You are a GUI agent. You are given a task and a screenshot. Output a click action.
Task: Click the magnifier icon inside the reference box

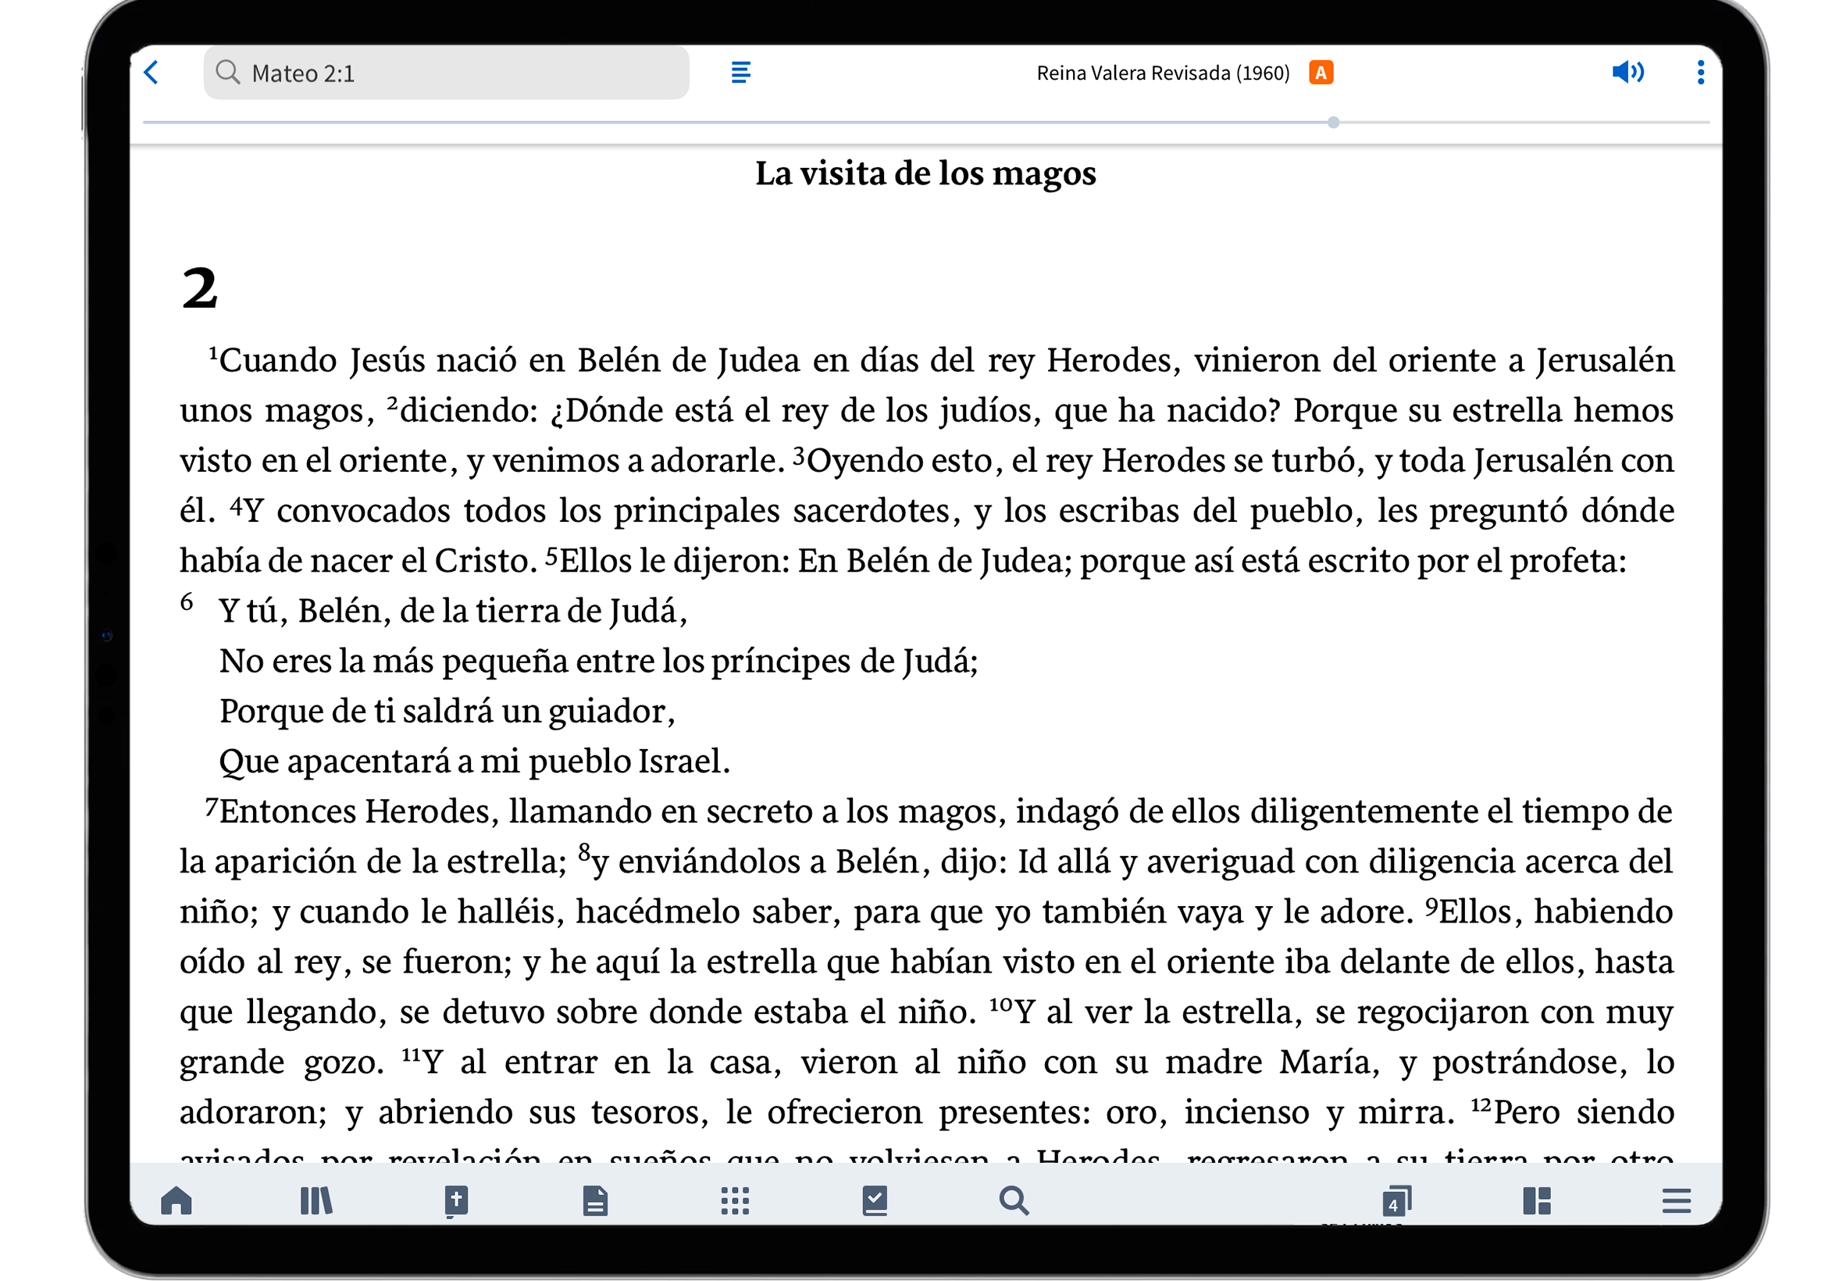pyautogui.click(x=228, y=72)
